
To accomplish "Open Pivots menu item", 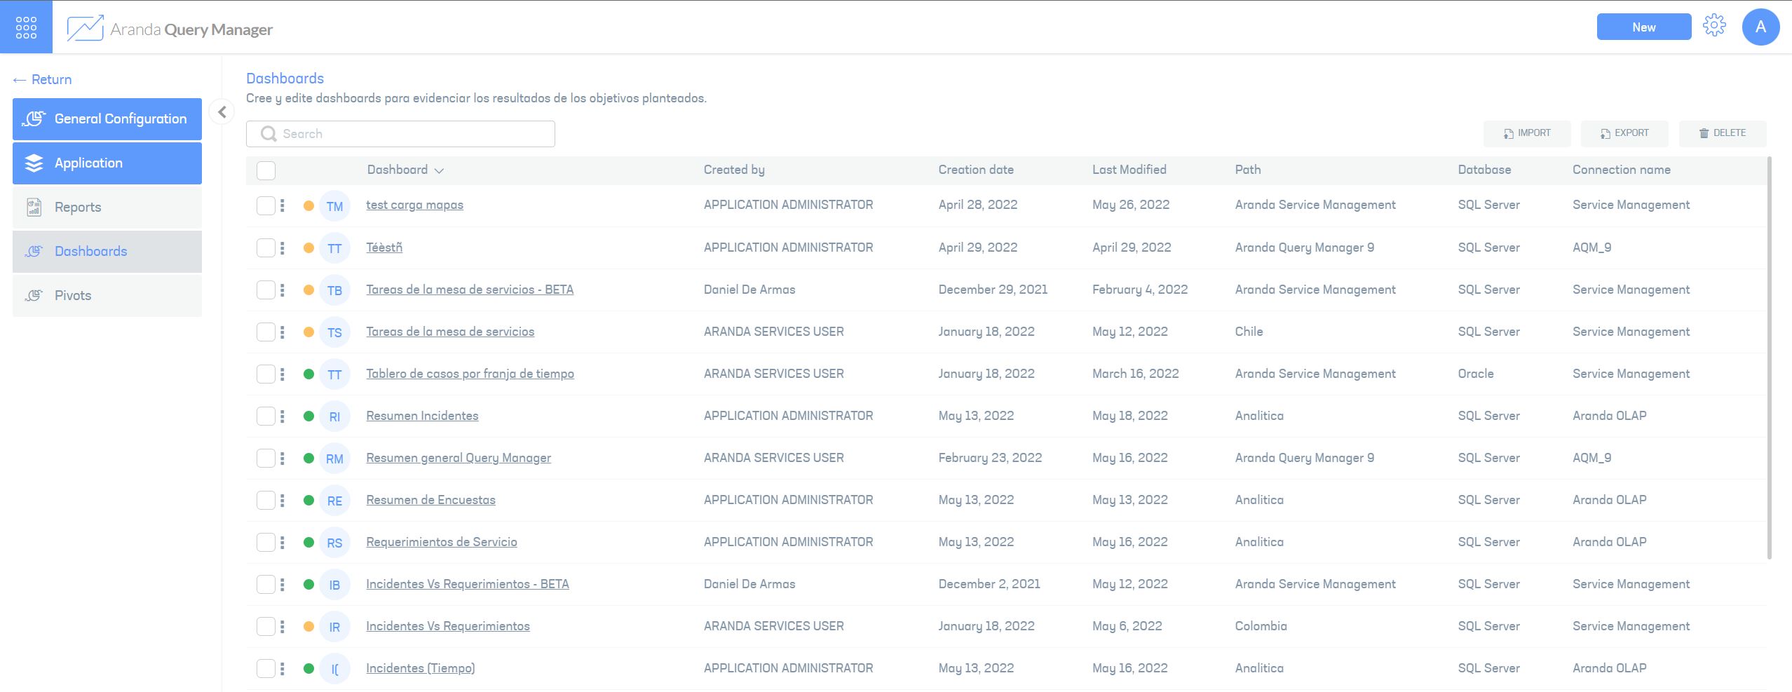I will click(x=107, y=296).
